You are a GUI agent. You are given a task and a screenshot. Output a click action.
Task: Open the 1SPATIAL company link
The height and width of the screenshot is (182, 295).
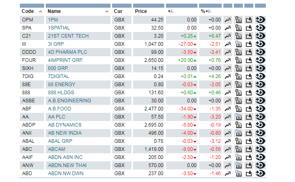pyautogui.click(x=59, y=28)
